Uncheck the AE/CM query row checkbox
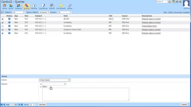Screen dimensions: 191x107 [x=3, y=19]
